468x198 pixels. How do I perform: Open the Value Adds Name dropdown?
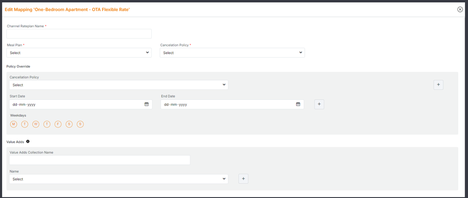118,179
